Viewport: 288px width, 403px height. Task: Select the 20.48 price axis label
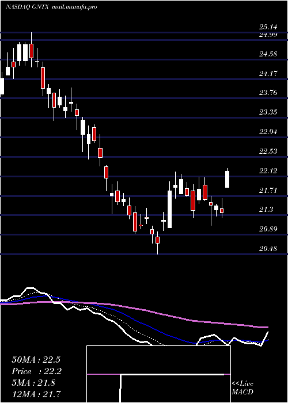tap(268, 249)
